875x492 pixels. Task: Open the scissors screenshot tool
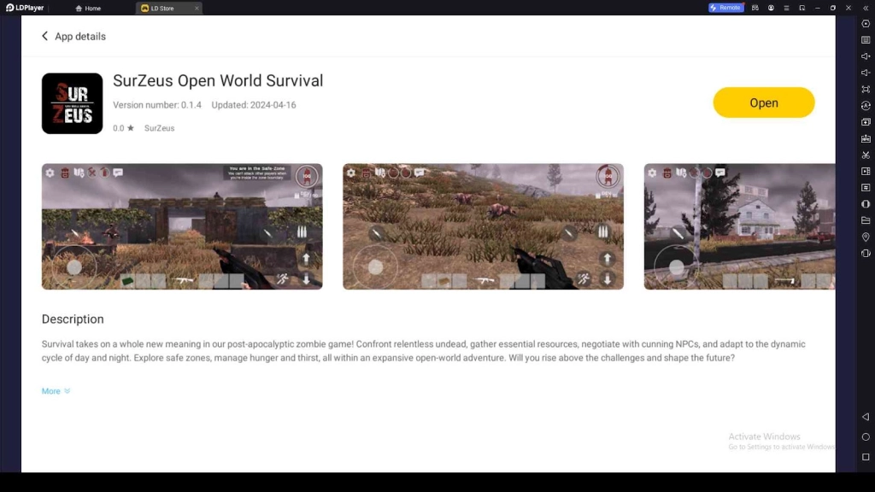(866, 155)
